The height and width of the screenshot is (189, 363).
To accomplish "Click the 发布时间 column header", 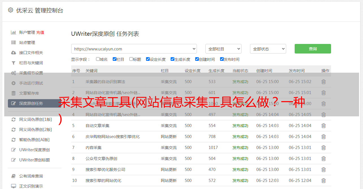I will click(297, 71).
